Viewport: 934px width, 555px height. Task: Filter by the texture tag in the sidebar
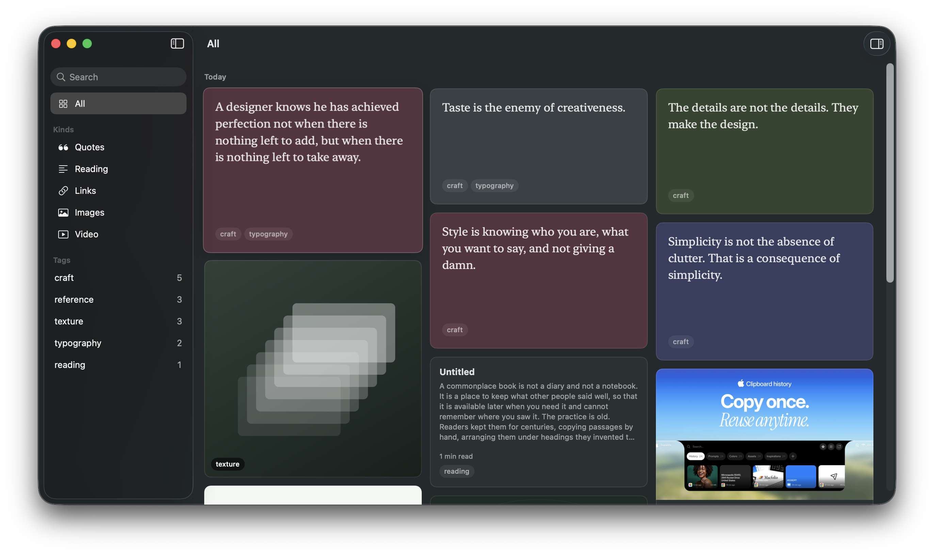point(118,321)
